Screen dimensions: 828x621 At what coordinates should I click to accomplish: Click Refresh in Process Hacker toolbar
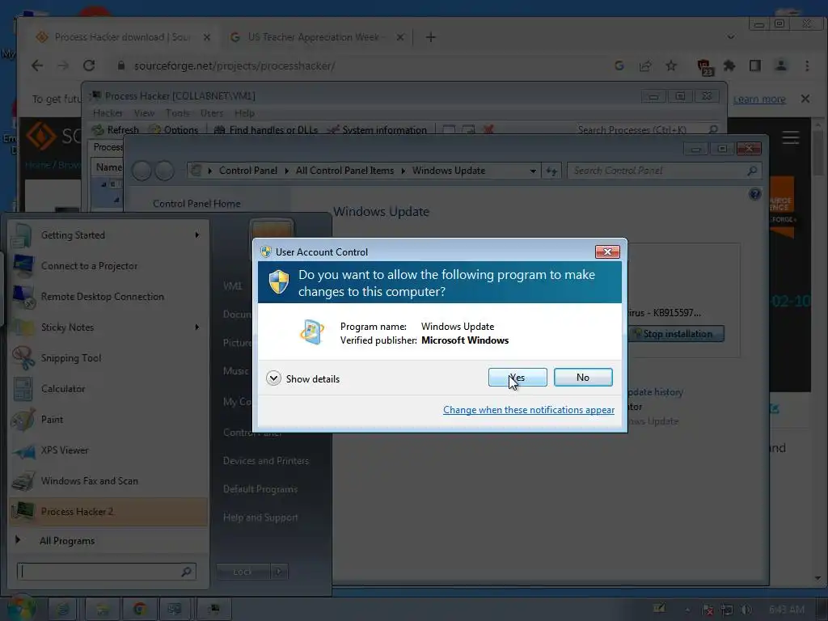116,130
